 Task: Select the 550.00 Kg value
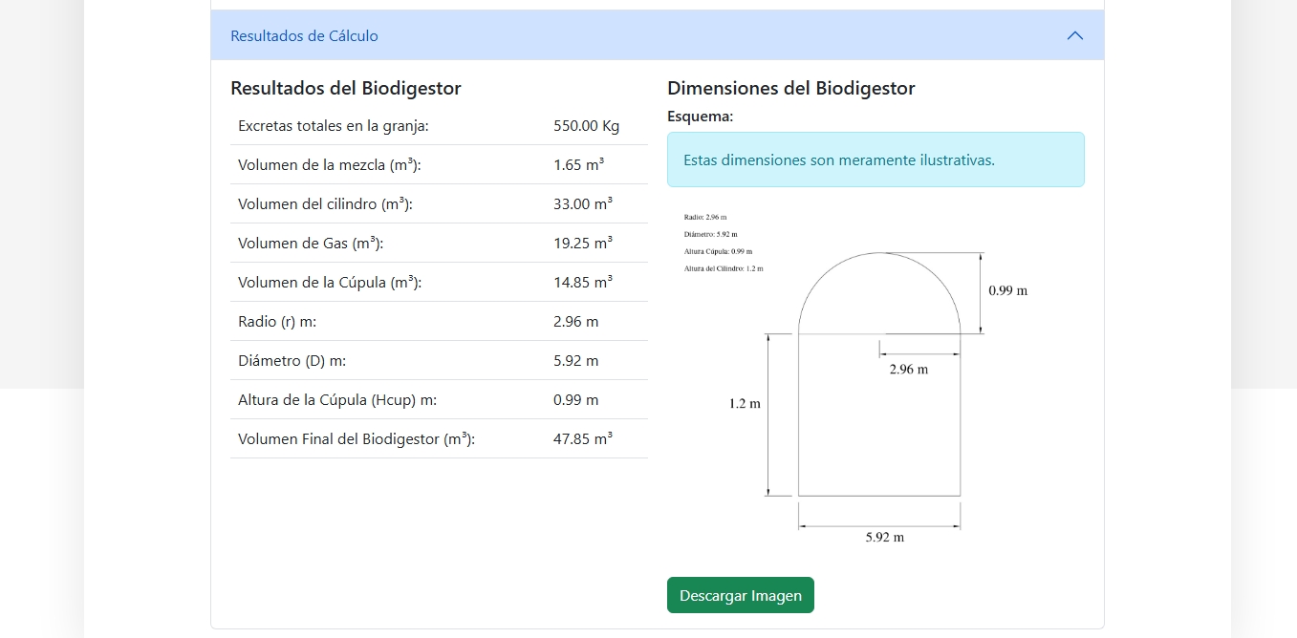586,126
